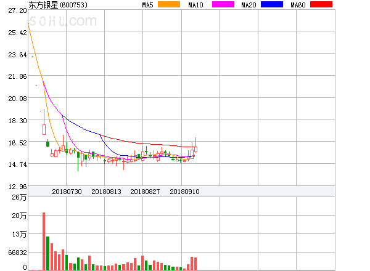The image size is (370, 271).
Task: Click the 20180730 date label
Action: (67, 192)
